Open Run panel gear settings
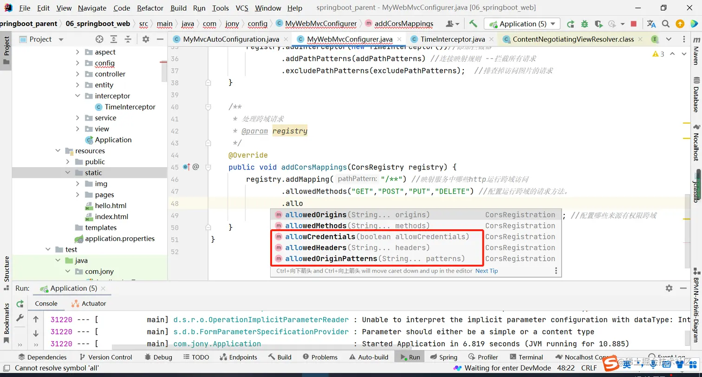 (669, 288)
